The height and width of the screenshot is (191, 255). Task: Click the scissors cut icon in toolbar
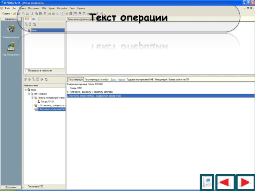32,14
